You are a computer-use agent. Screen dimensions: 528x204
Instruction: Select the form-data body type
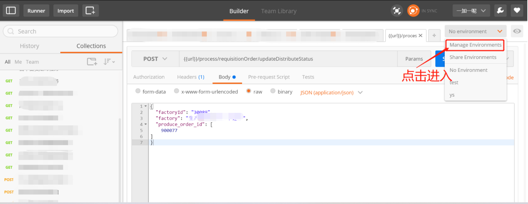(x=138, y=91)
